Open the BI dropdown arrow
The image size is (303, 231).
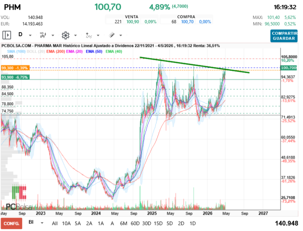click(x=42, y=223)
